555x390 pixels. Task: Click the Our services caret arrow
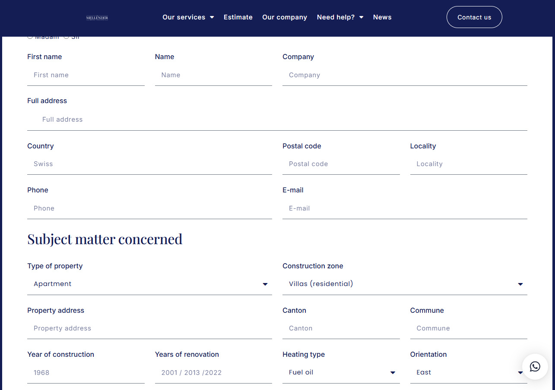(x=212, y=17)
